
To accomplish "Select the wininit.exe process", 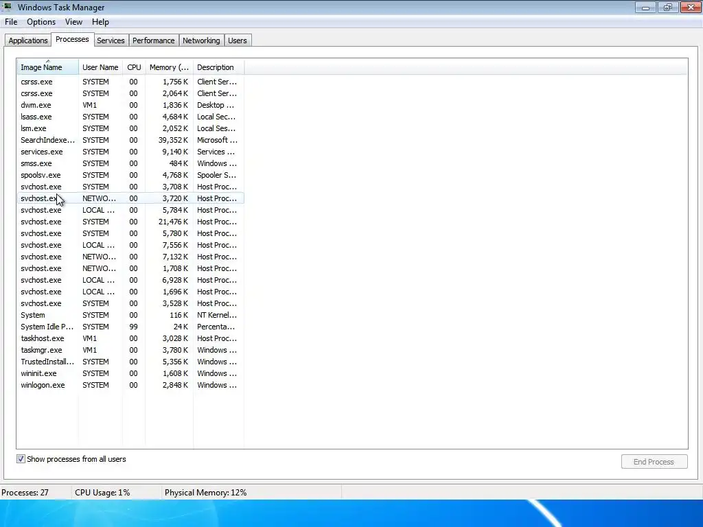I will click(x=130, y=373).
